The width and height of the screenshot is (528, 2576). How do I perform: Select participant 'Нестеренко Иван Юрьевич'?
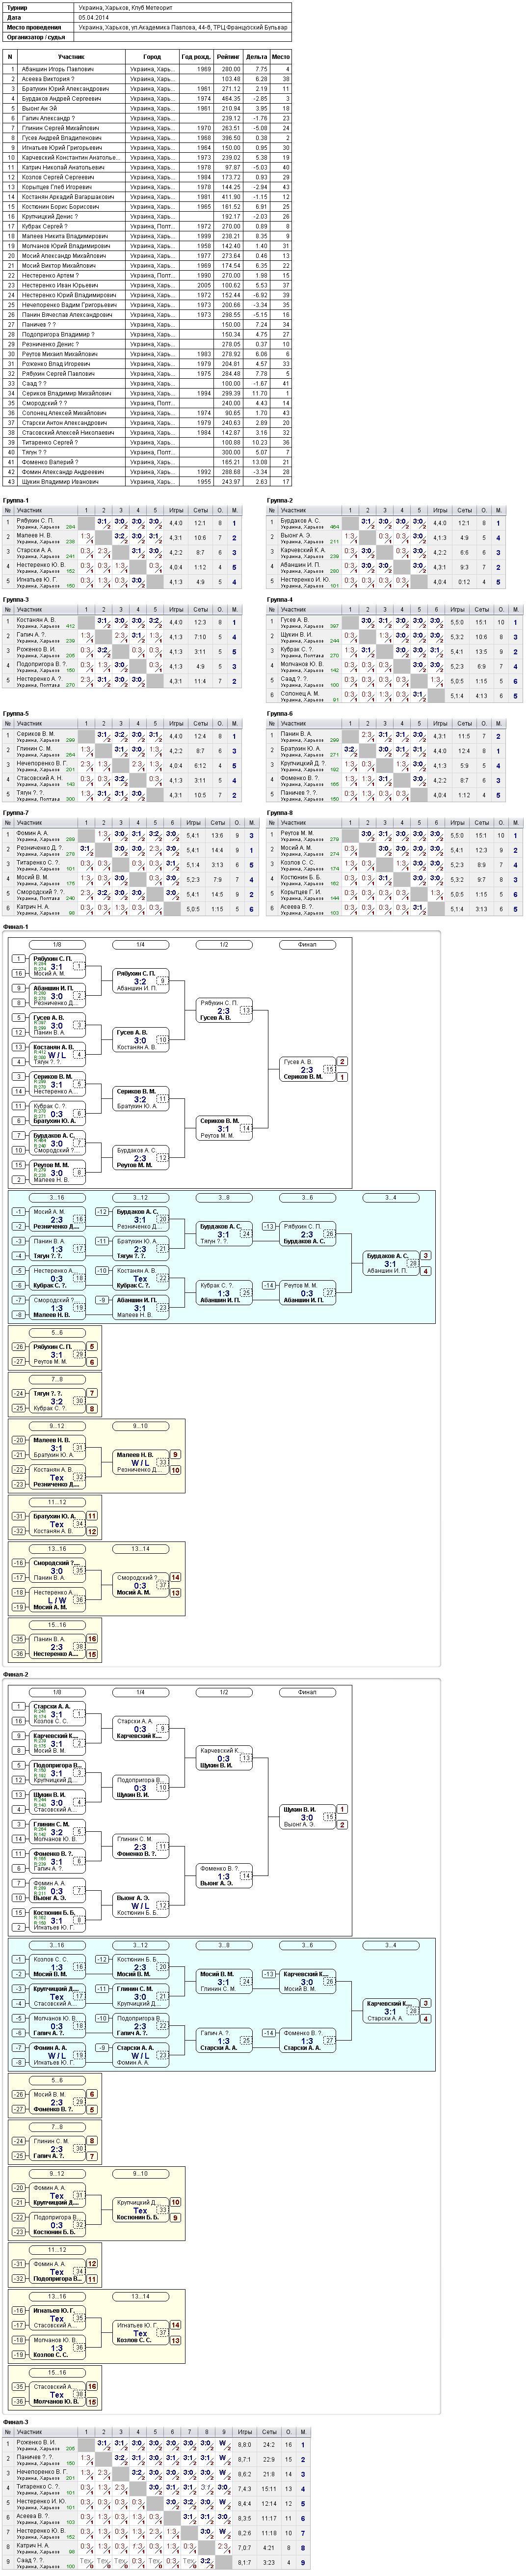point(60,286)
